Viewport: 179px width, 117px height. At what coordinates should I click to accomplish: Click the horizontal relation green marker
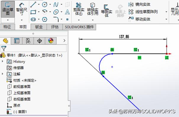coord(139,58)
